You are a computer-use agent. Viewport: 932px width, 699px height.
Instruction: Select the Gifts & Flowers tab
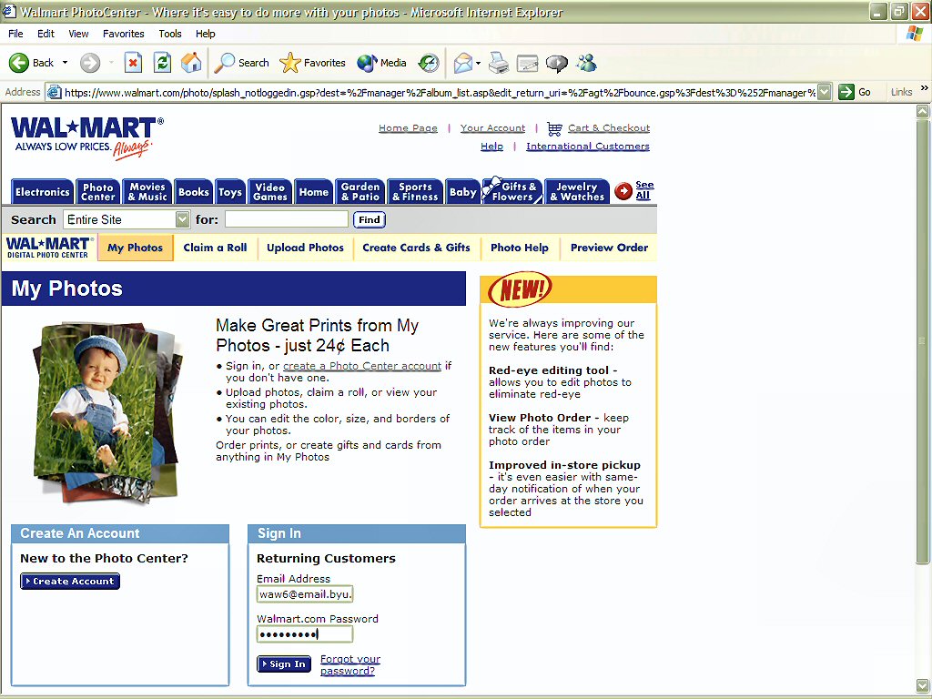pos(513,191)
